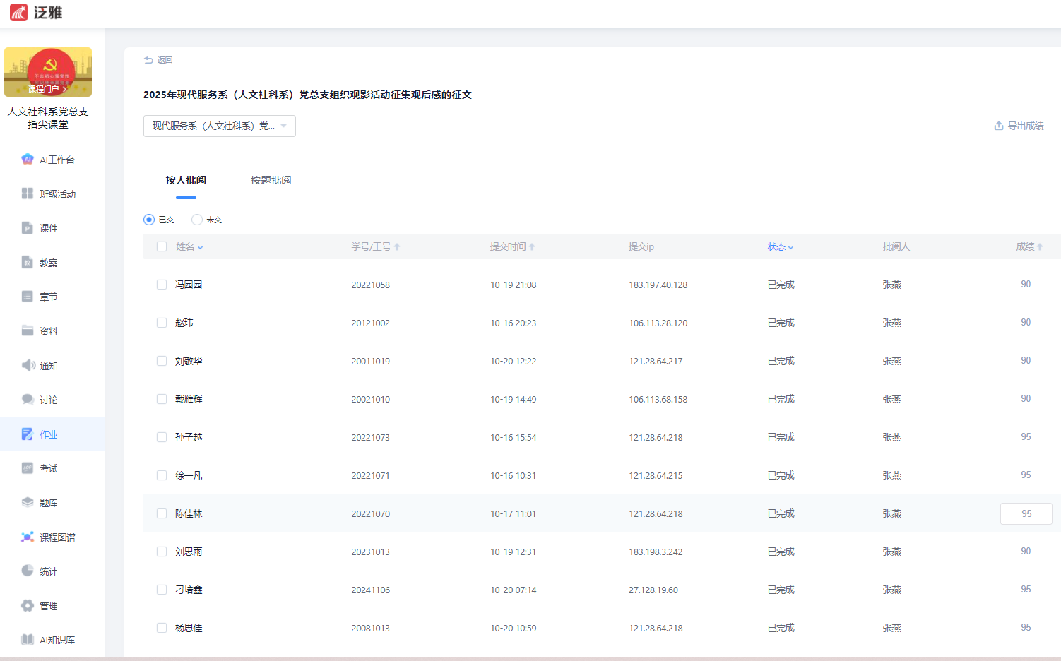This screenshot has height=661, width=1061.
Task: Switch to the 按题批阅 tab
Action: coord(271,180)
